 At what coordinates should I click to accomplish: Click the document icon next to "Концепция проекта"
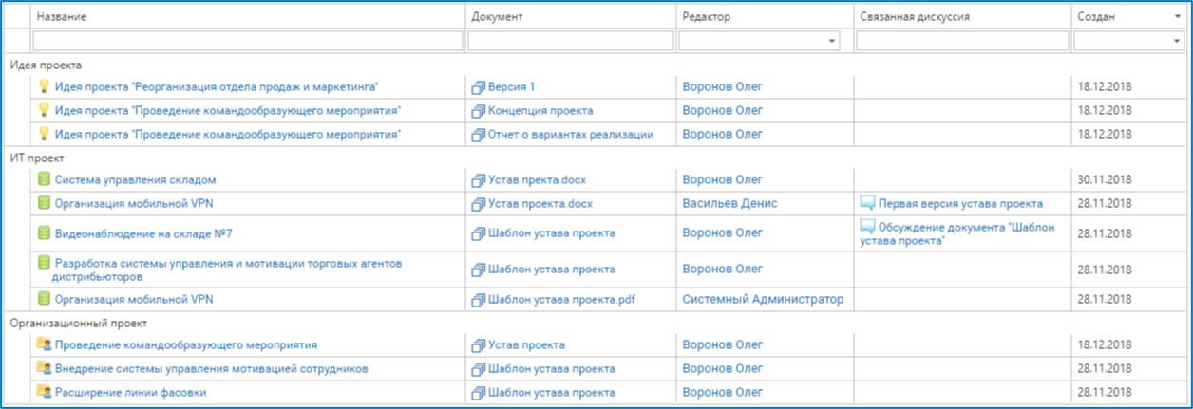click(x=479, y=111)
